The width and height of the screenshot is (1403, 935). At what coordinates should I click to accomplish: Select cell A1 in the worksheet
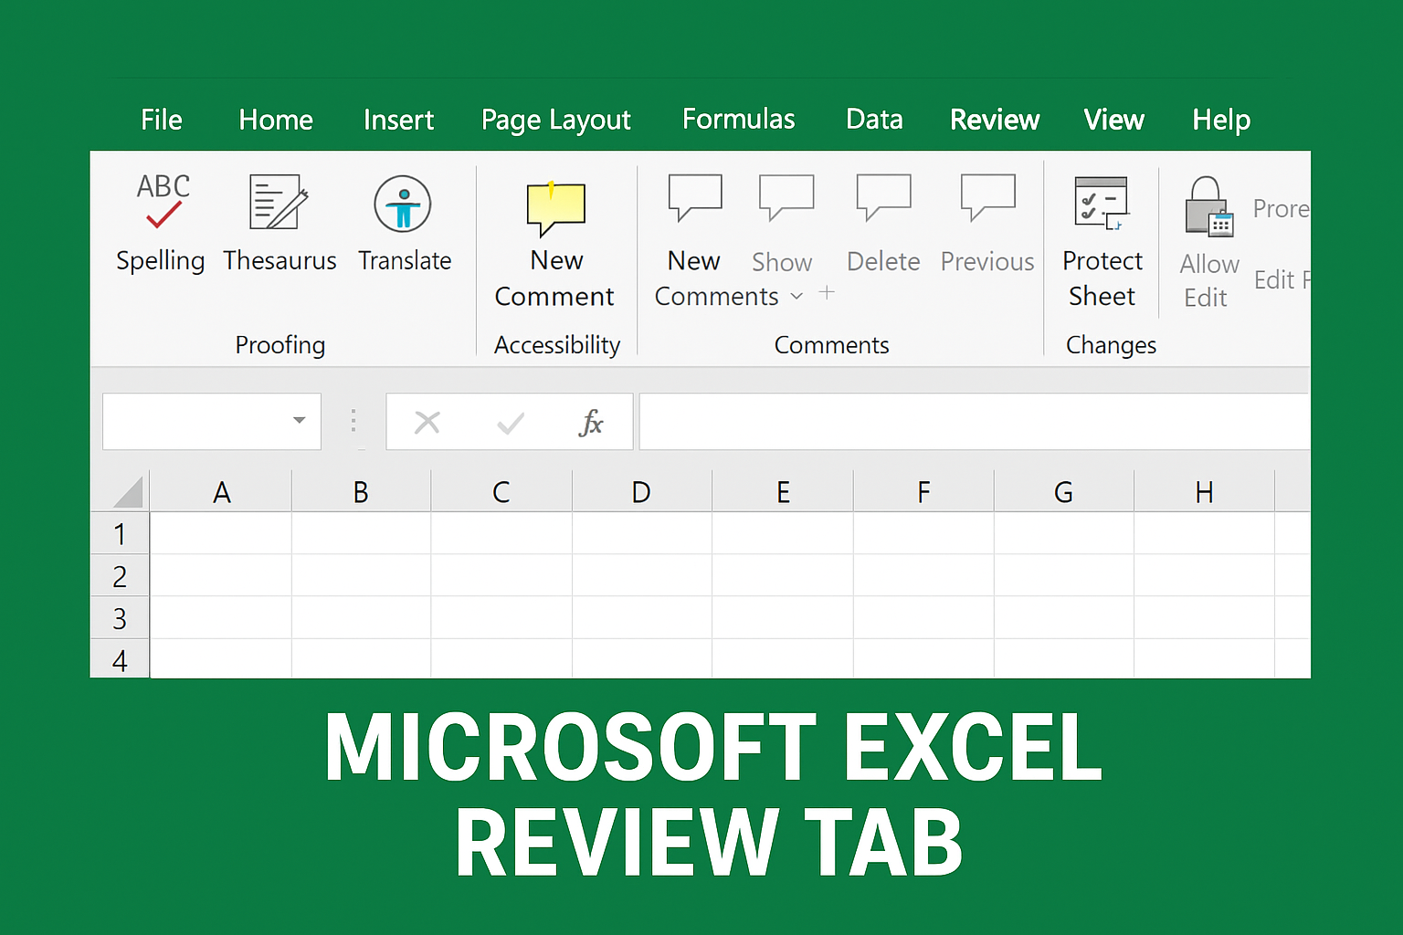221,533
